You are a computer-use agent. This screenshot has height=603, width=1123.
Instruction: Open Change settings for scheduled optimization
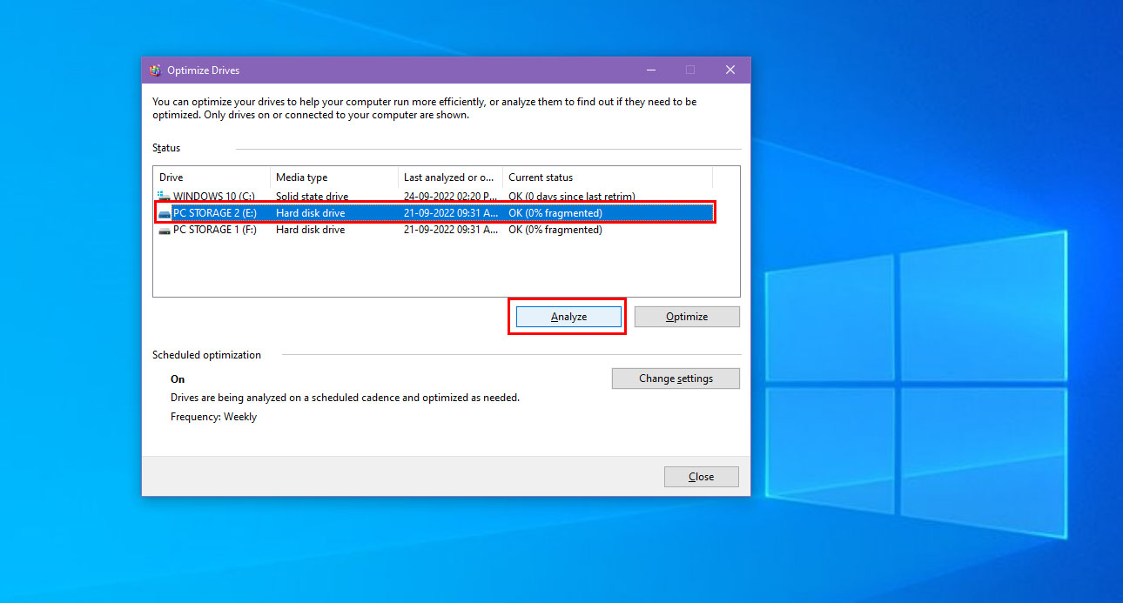pyautogui.click(x=676, y=379)
